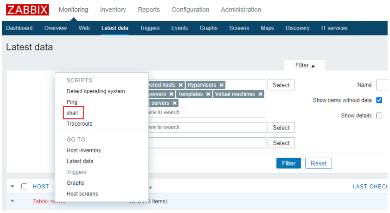Run the shell script entry
Screen dimensions: 390x213
coord(72,113)
